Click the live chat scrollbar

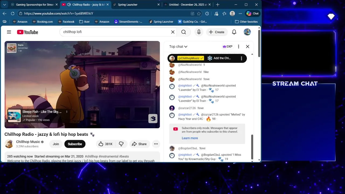coord(252,147)
